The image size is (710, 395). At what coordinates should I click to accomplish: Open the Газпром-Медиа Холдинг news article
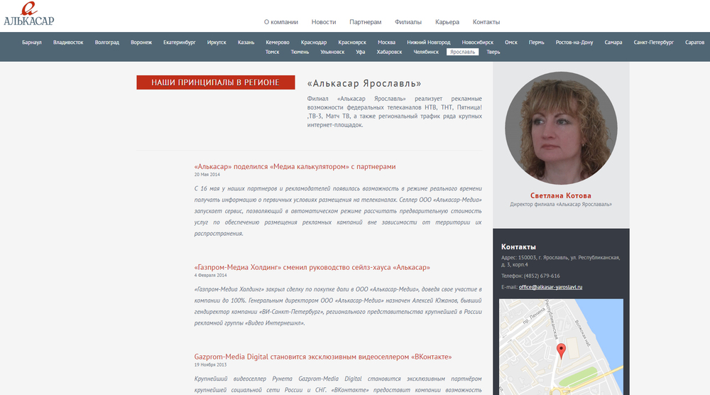[312, 267]
